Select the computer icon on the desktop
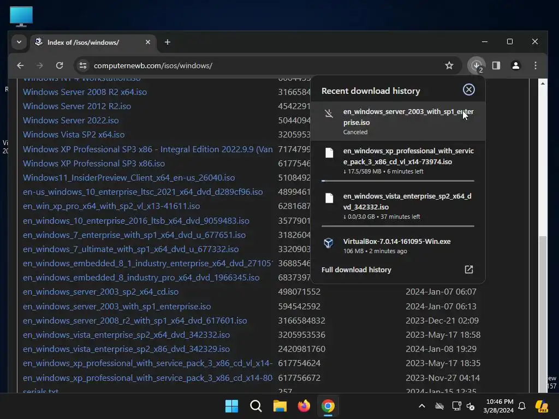559x419 pixels. 21,16
